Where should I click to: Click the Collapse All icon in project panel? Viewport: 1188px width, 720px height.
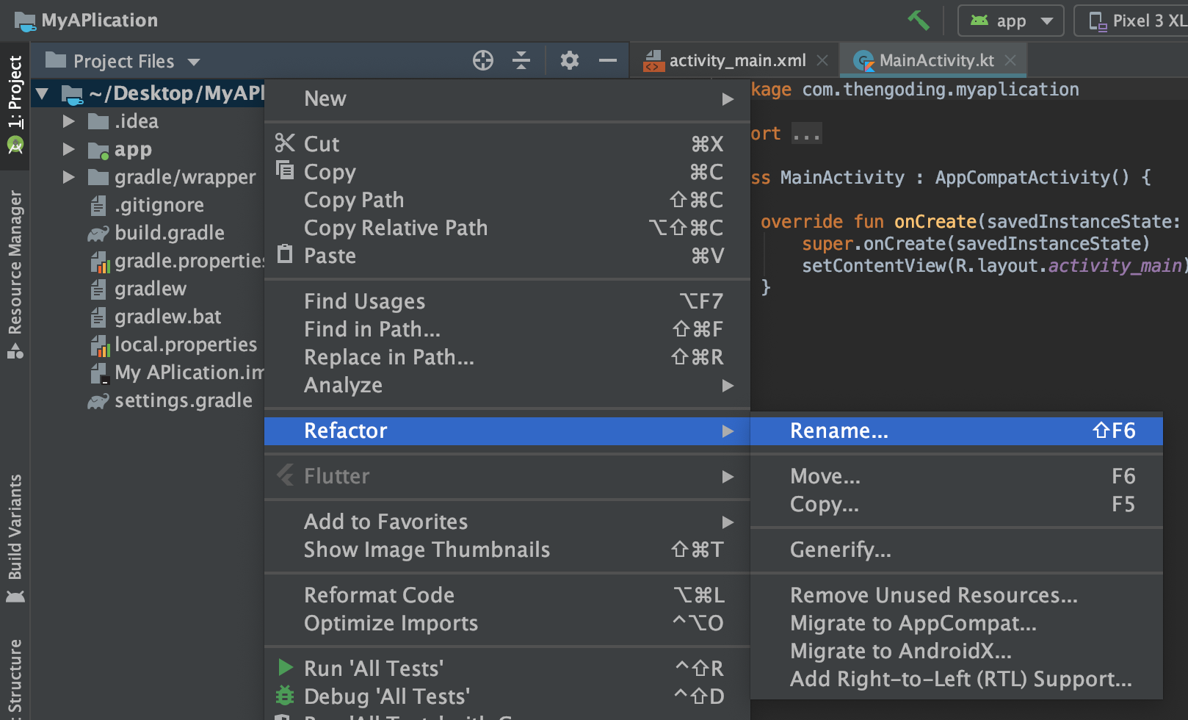coord(521,60)
